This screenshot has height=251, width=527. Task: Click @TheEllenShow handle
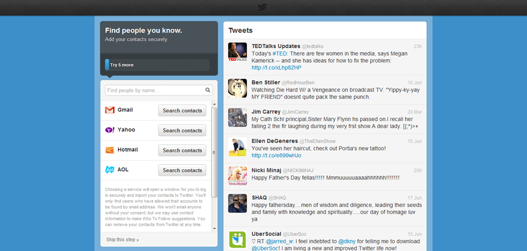pos(318,141)
